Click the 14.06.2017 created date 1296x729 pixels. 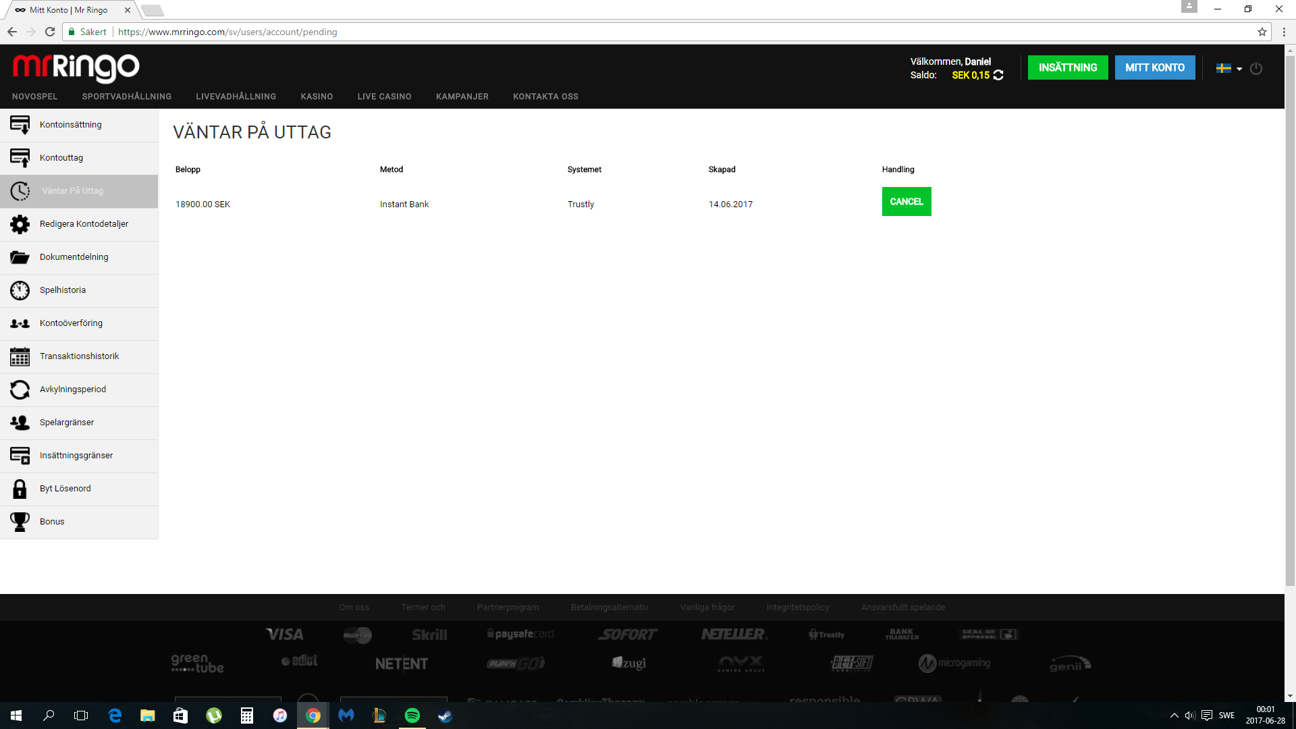[x=730, y=205]
